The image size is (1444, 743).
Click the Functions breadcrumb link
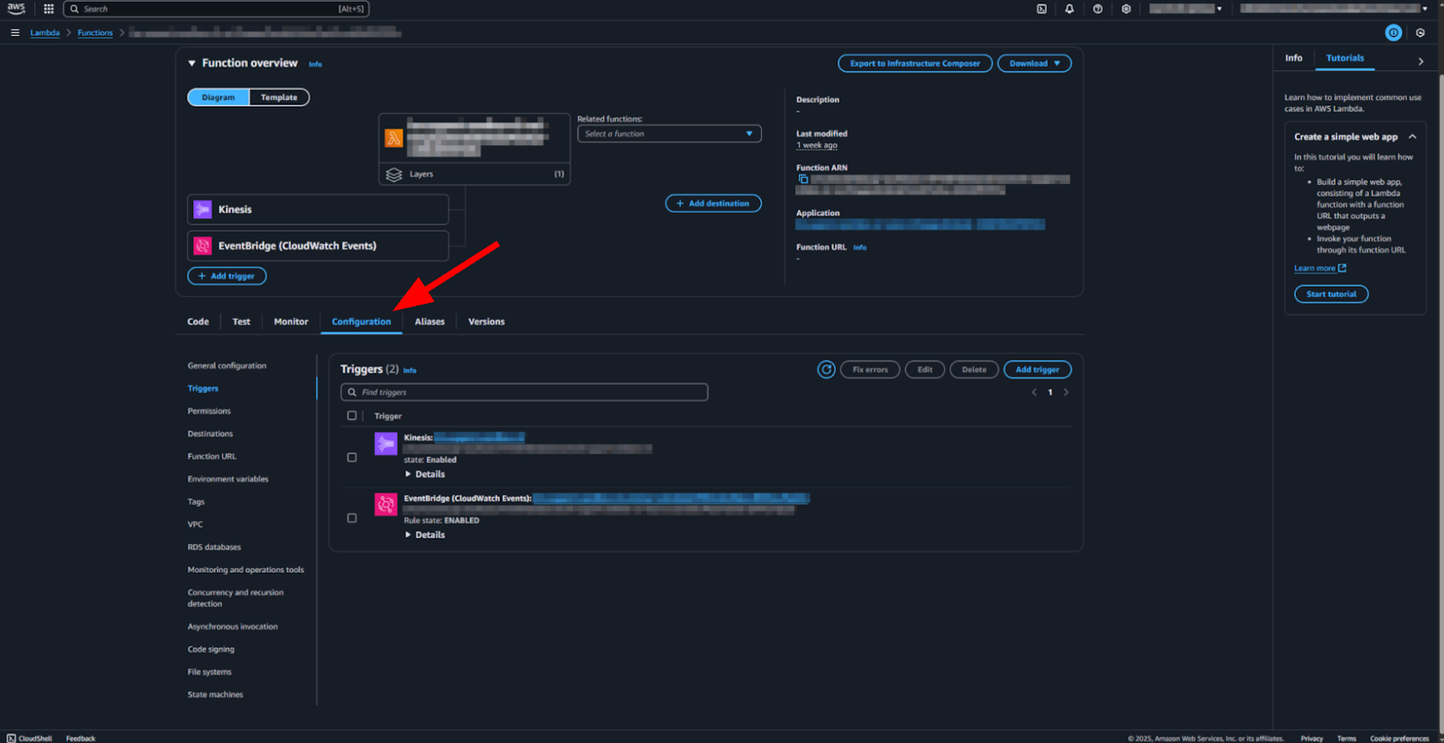point(95,32)
